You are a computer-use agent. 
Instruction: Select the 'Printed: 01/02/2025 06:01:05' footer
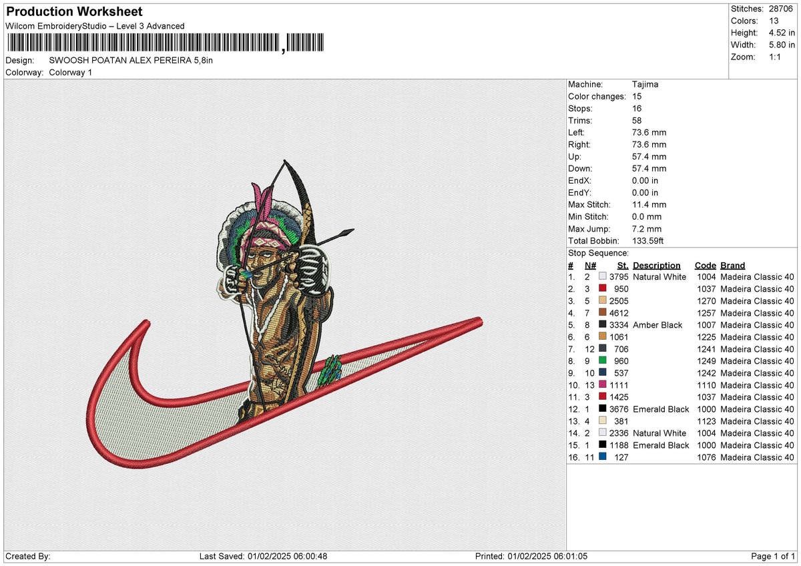[x=531, y=556]
